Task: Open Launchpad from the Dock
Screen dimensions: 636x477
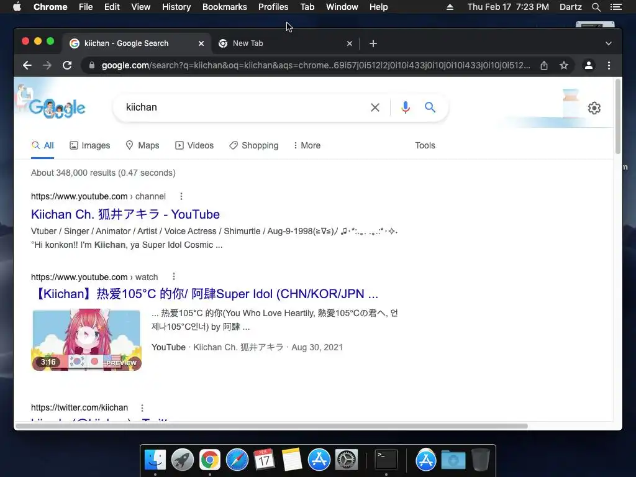Action: coord(182,460)
